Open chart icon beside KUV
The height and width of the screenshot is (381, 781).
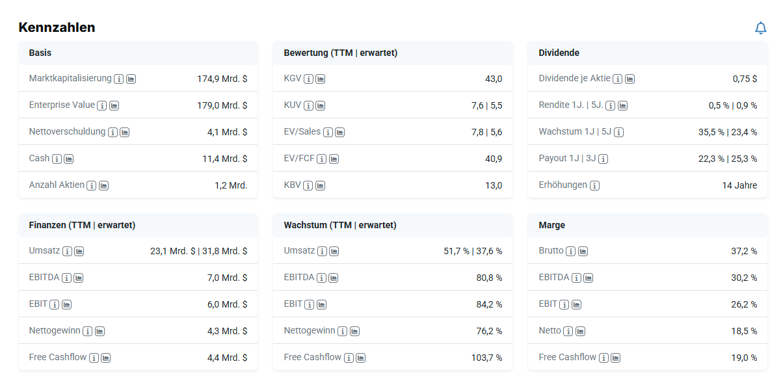tap(321, 105)
